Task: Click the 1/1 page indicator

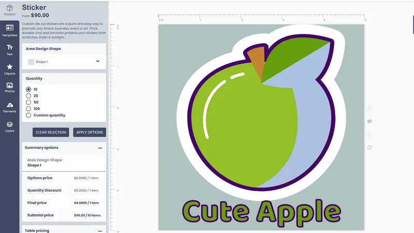Action: point(369,121)
